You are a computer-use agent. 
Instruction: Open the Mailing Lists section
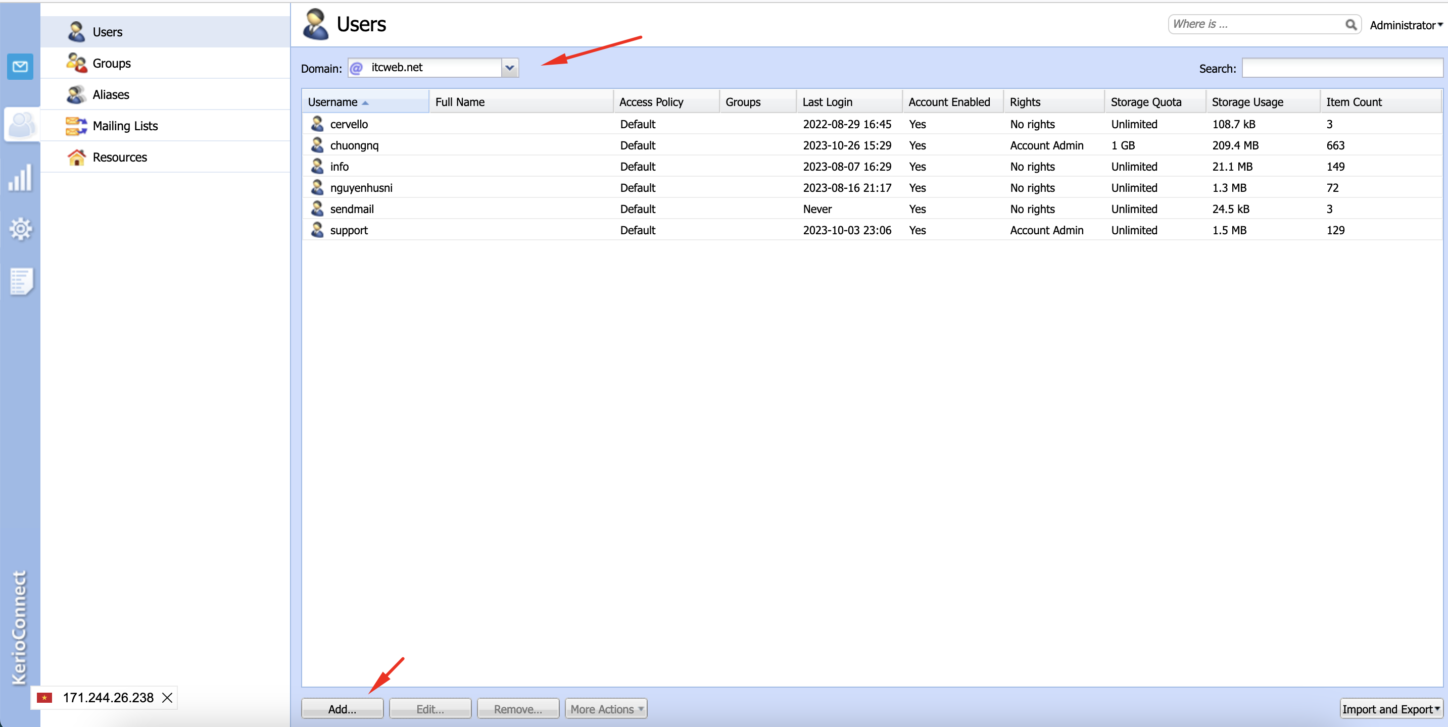coord(125,126)
